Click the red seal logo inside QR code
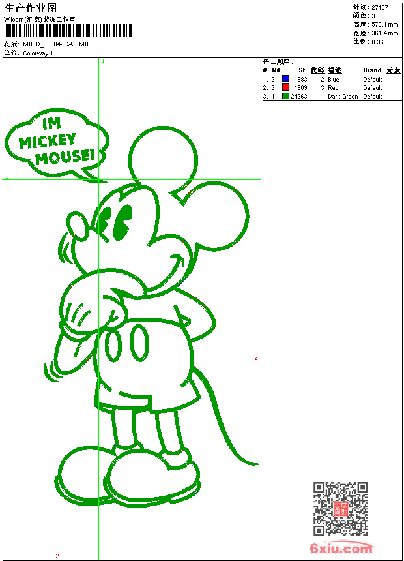 (x=340, y=509)
